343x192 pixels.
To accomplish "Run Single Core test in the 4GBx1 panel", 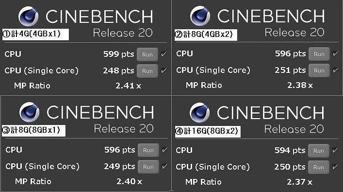I will tap(147, 71).
